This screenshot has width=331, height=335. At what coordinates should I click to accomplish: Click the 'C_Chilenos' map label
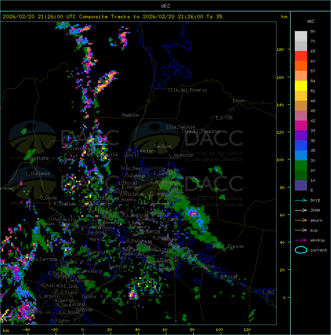(38, 173)
